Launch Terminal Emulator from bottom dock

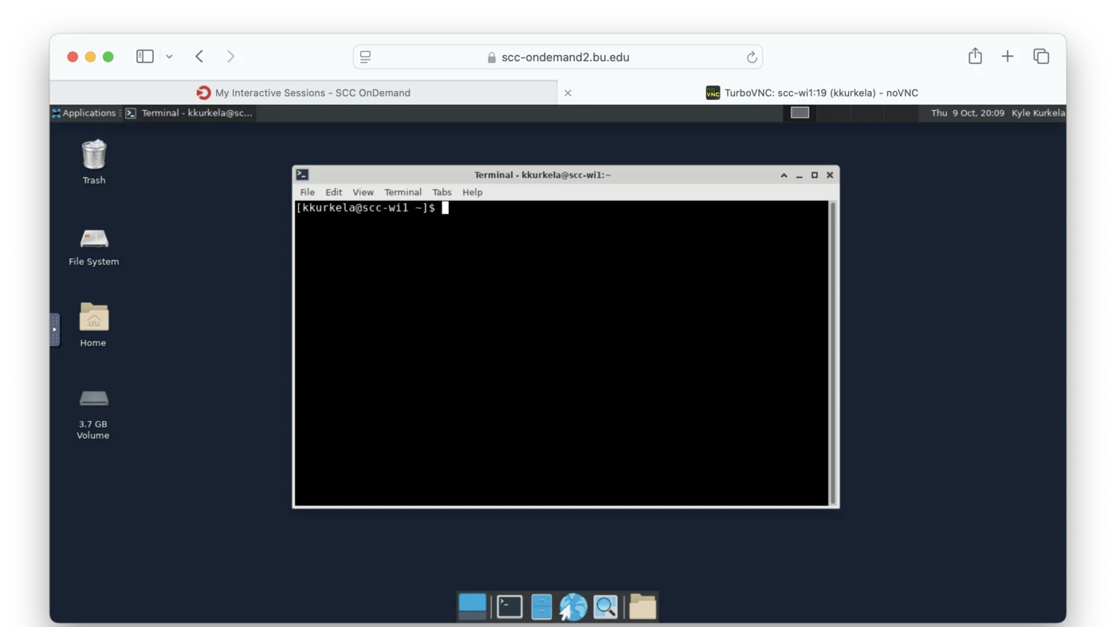coord(509,607)
